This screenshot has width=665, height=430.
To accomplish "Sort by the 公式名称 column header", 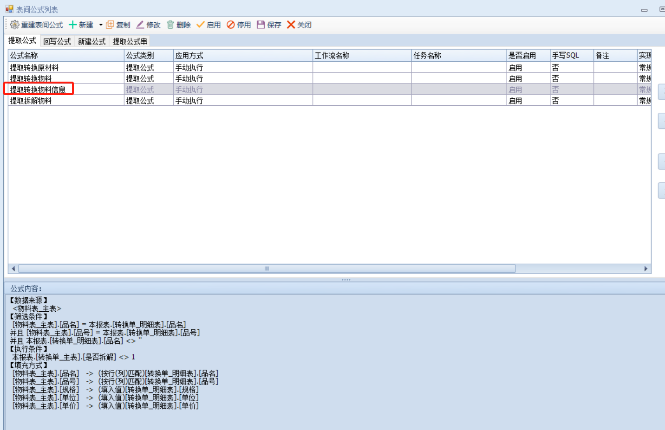I will (66, 56).
